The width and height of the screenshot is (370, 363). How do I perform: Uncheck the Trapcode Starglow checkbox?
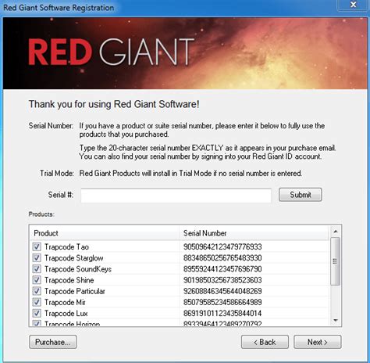37,258
